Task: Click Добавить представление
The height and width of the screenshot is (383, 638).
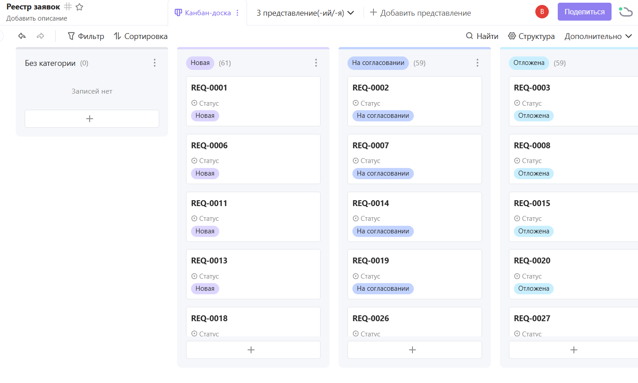Action: click(x=420, y=13)
